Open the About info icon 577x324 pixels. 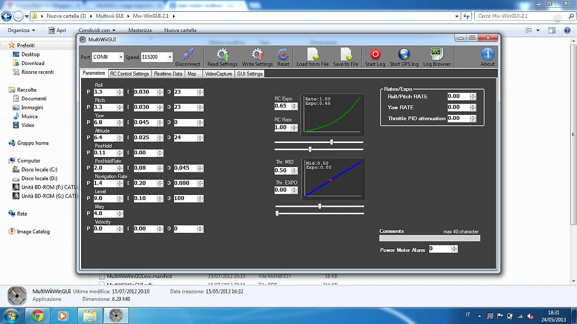[x=487, y=54]
